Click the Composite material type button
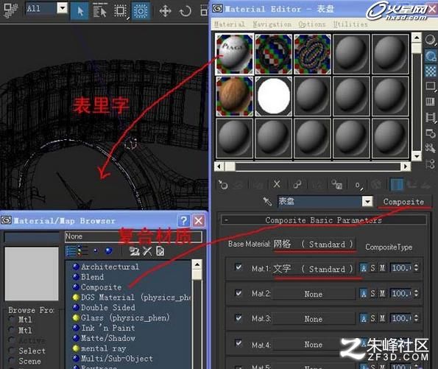 pyautogui.click(x=403, y=202)
